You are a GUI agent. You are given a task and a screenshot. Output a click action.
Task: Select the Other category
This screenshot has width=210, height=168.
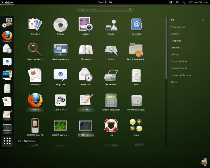pyautogui.click(x=174, y=82)
